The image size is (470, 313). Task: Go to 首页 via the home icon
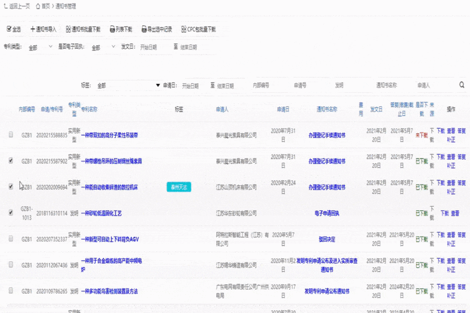click(x=38, y=6)
